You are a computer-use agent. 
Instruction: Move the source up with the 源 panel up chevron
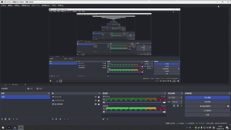[x=64, y=119]
